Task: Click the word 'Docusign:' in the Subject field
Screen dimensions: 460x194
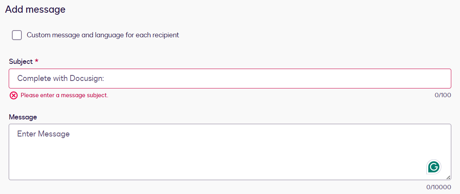Action: (x=87, y=79)
